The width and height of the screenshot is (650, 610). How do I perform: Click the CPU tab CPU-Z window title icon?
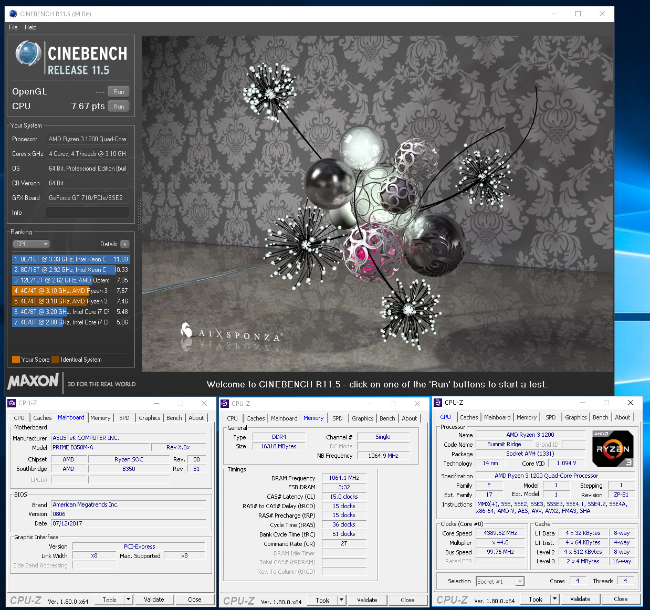(438, 403)
